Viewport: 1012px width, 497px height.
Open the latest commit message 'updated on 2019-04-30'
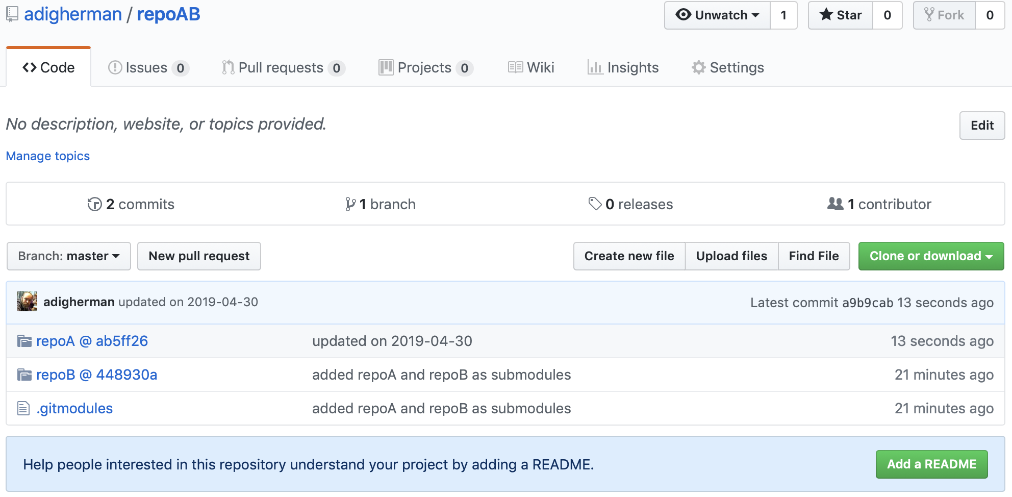[188, 302]
